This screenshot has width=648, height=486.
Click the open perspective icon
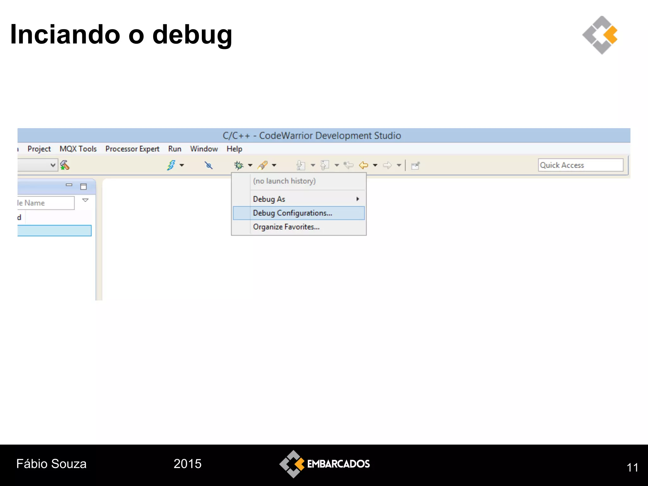pyautogui.click(x=415, y=165)
